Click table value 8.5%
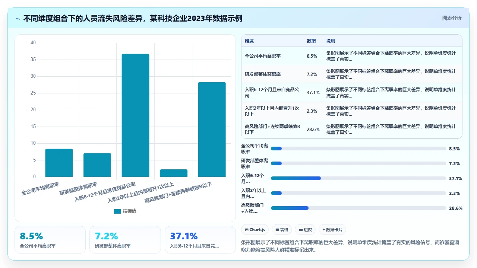 point(312,56)
